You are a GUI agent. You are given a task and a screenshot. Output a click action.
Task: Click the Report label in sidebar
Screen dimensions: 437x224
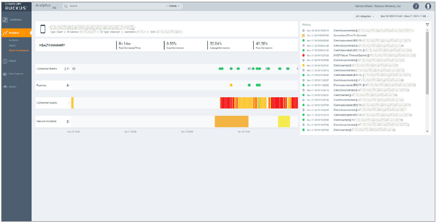tap(12, 61)
